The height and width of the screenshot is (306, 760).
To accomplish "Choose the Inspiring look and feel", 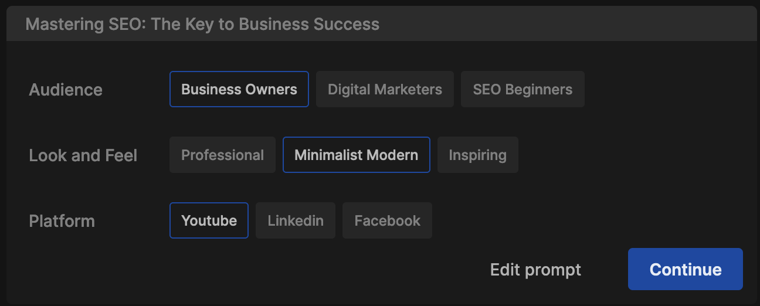I will pyautogui.click(x=478, y=155).
